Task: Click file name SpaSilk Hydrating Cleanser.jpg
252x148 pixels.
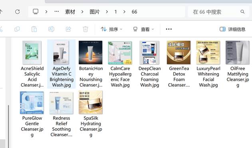Action: pos(91,127)
